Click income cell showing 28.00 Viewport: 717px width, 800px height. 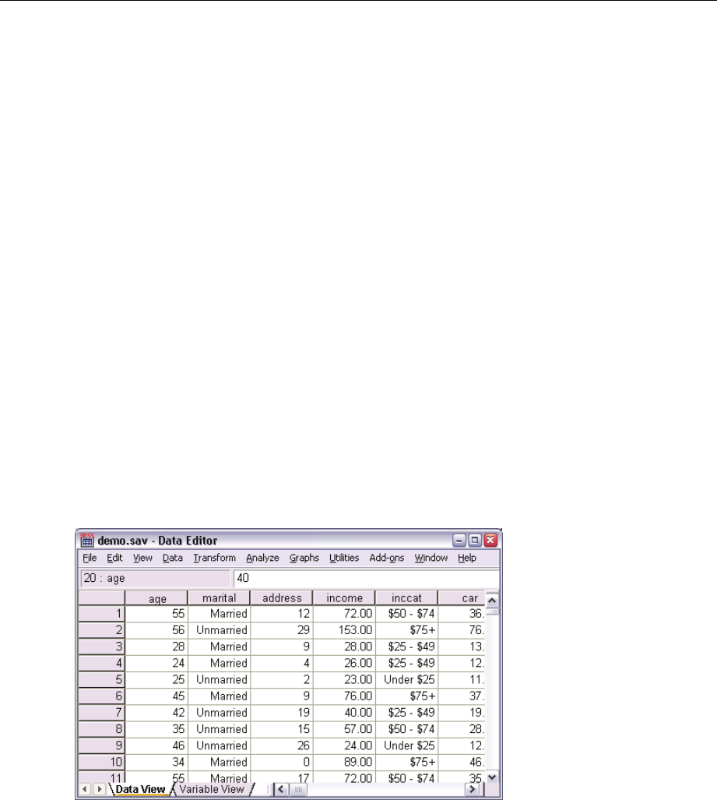click(x=344, y=647)
